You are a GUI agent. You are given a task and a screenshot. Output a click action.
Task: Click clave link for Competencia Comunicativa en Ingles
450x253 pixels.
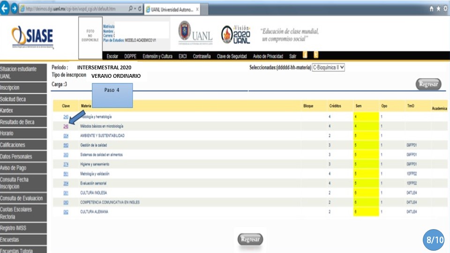coord(66,202)
